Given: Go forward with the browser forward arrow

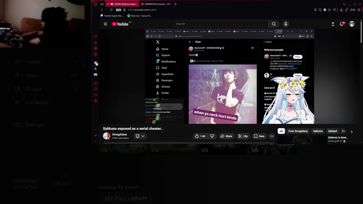Looking at the screenshot, I should click(106, 10).
